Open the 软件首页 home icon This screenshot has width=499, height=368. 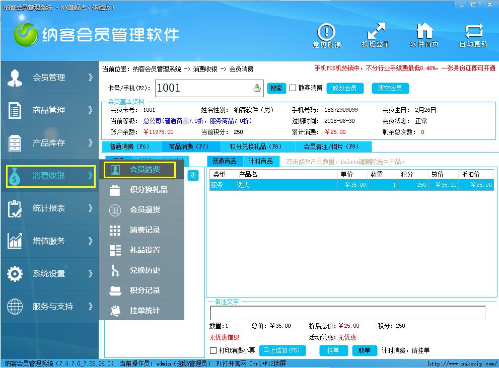click(x=424, y=33)
